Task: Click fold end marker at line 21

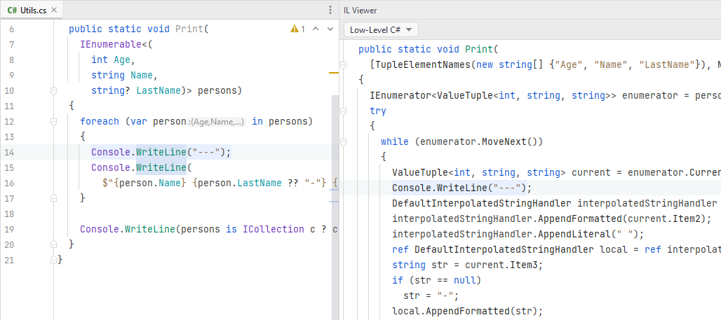Action: click(53, 260)
